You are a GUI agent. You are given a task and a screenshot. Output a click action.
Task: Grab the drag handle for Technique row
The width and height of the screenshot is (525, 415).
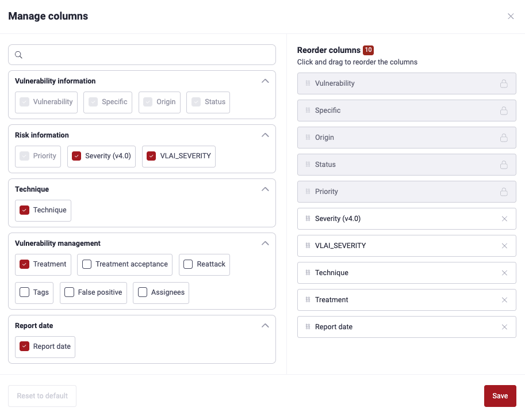tap(308, 272)
